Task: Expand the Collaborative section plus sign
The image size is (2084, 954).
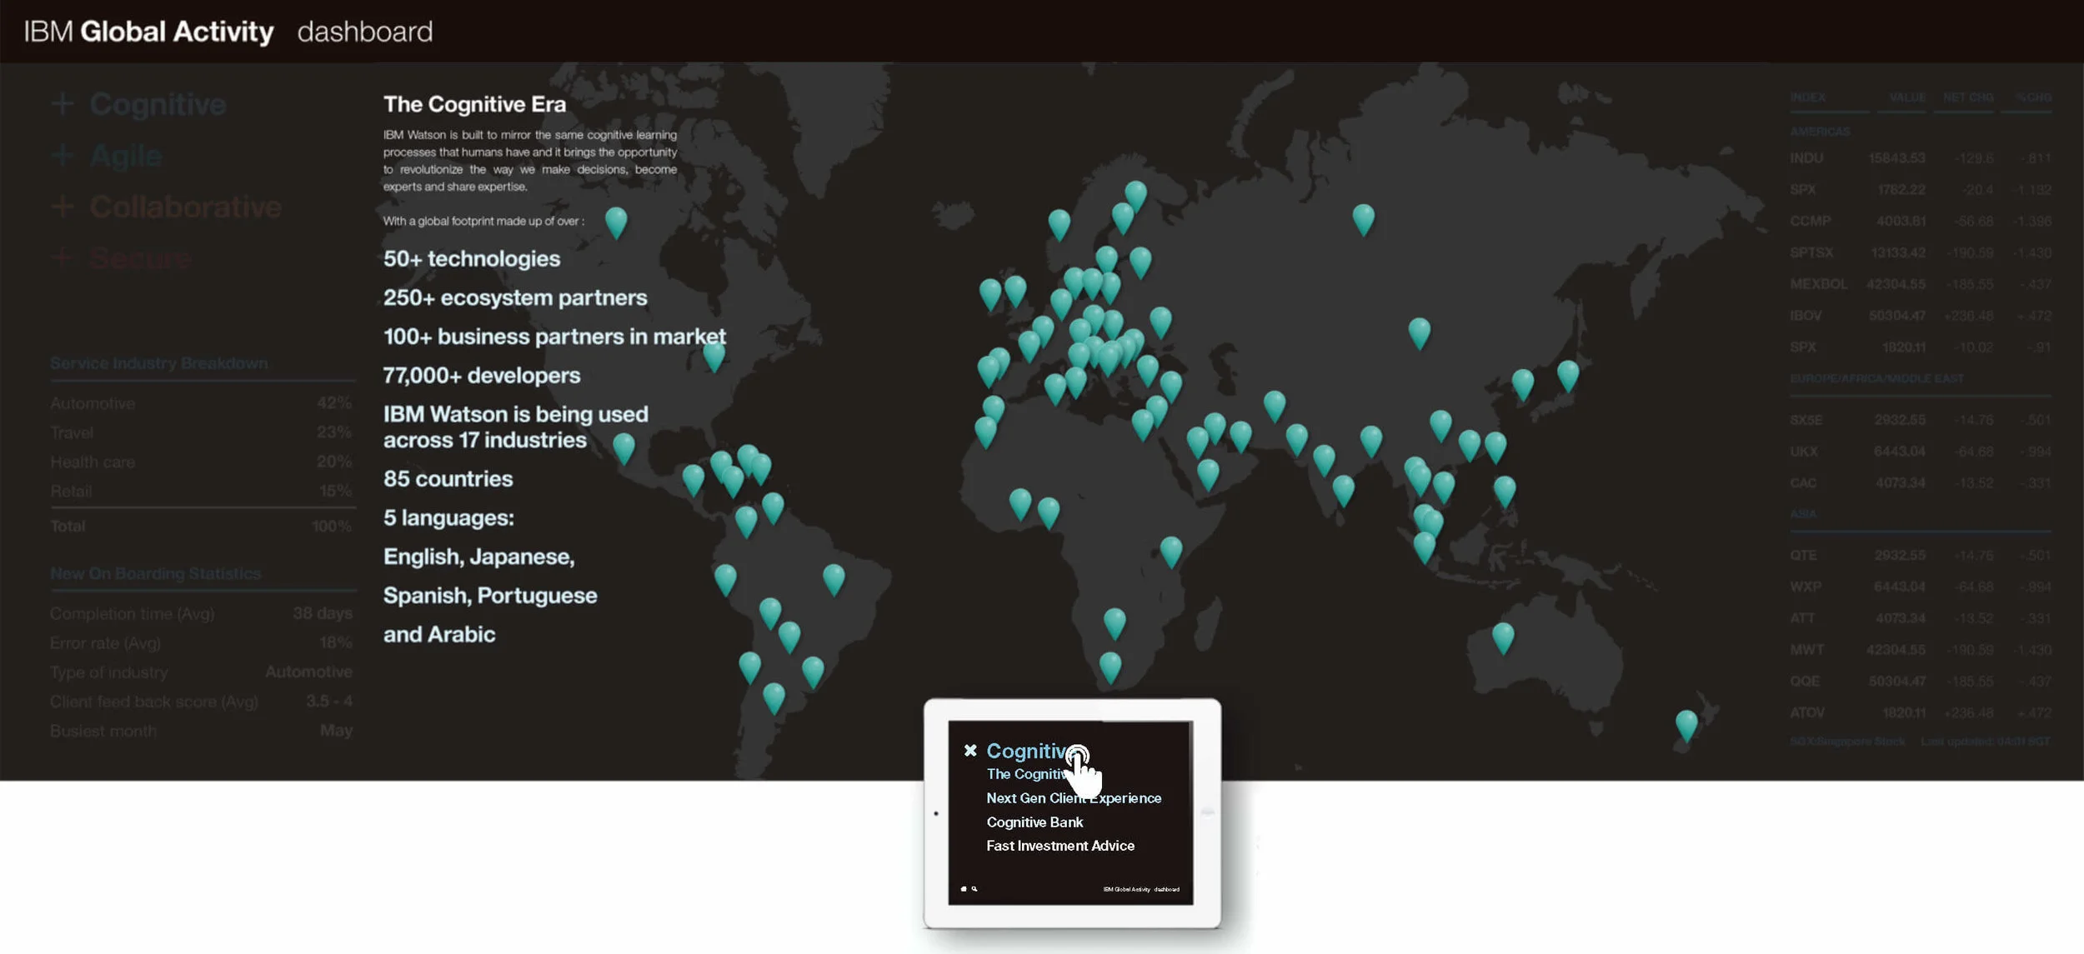Action: coord(63,207)
